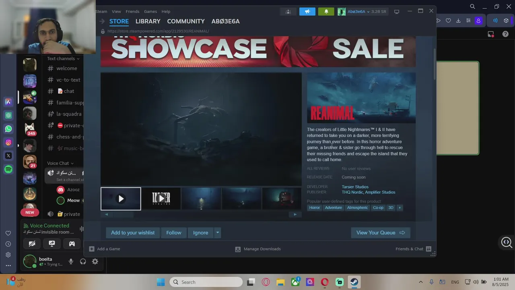
Task: Click the Steam page vertical scrollbar
Action: [434, 64]
